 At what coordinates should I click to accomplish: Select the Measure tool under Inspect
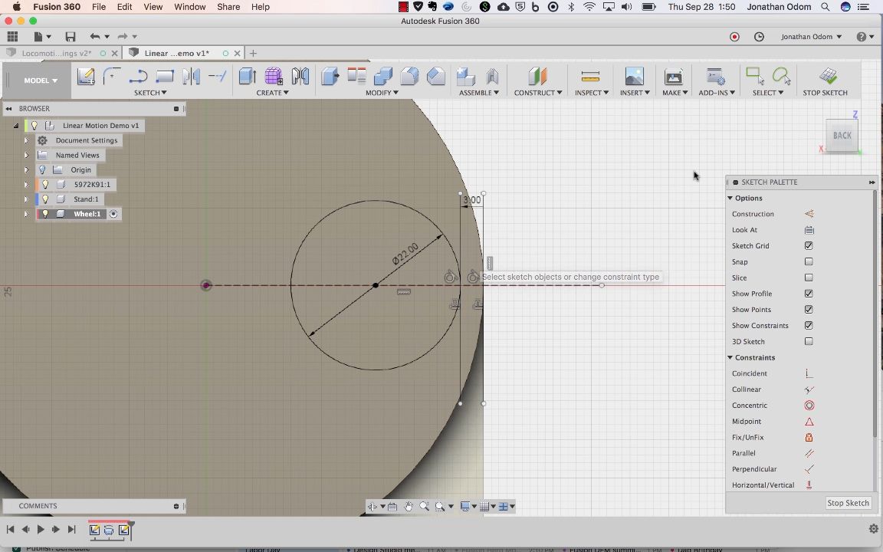pos(590,76)
